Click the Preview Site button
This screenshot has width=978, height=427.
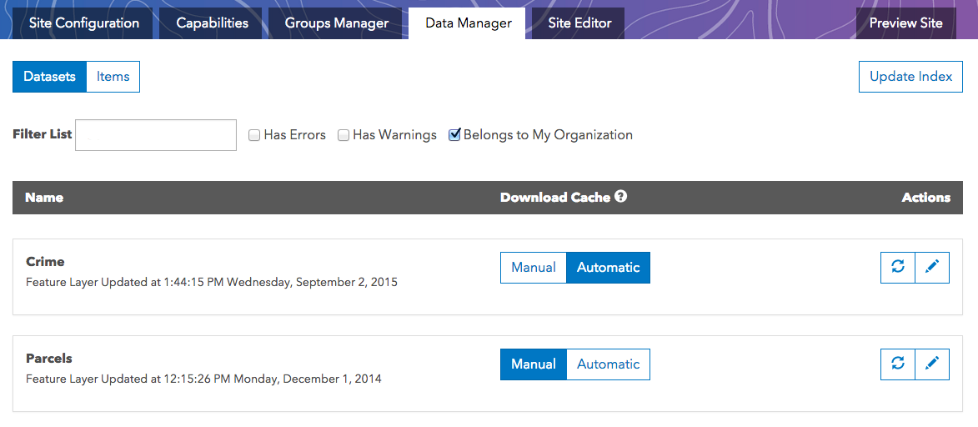pyautogui.click(x=905, y=23)
